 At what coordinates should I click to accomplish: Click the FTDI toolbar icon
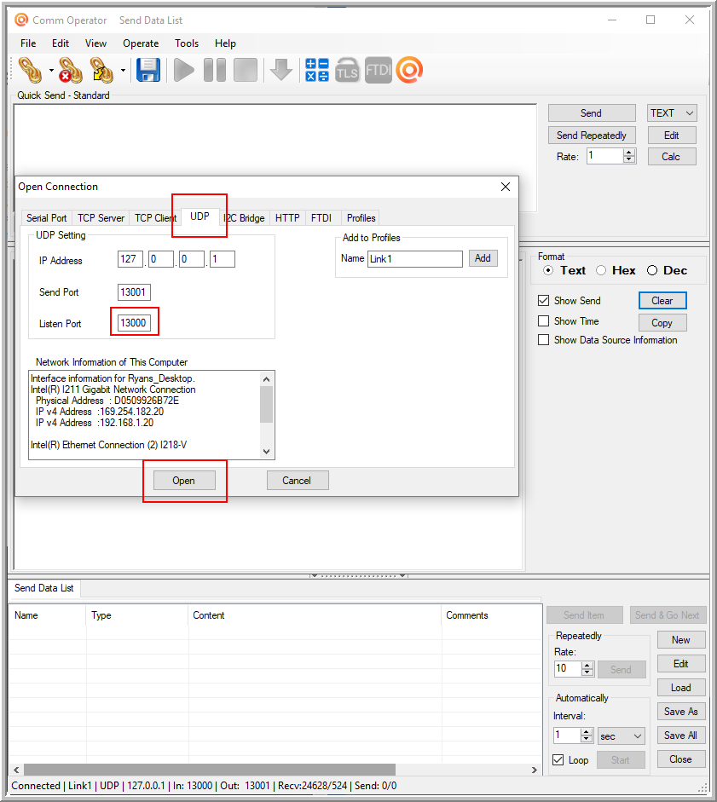click(x=379, y=70)
